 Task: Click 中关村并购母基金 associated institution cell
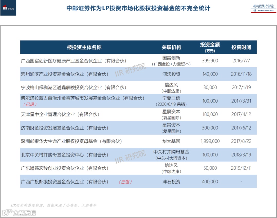(x=171, y=152)
